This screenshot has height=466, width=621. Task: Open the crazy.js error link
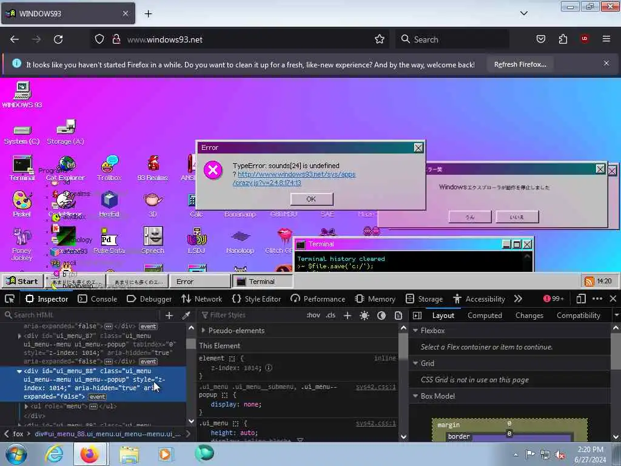[294, 178]
